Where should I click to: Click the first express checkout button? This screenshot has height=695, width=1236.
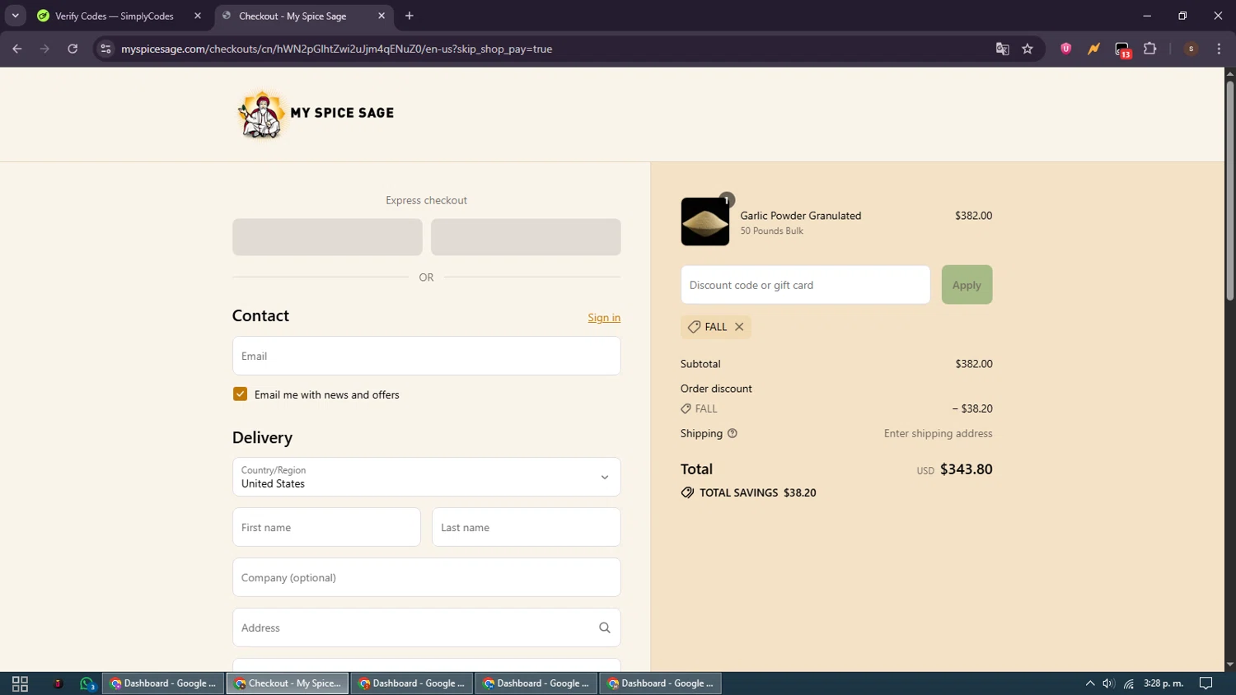[x=327, y=237]
